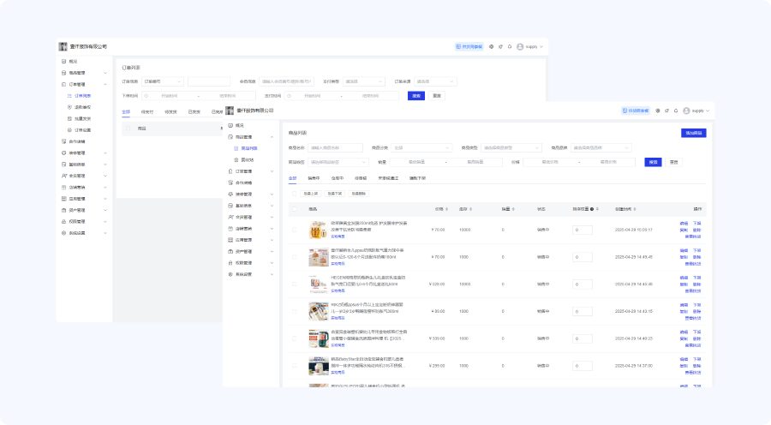The image size is (771, 425).
Task: Switch to the 仓库中 tab
Action: pos(337,178)
